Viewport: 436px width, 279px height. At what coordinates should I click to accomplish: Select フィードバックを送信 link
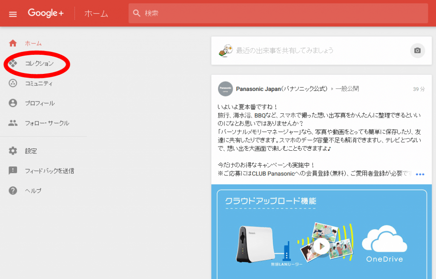click(x=49, y=171)
